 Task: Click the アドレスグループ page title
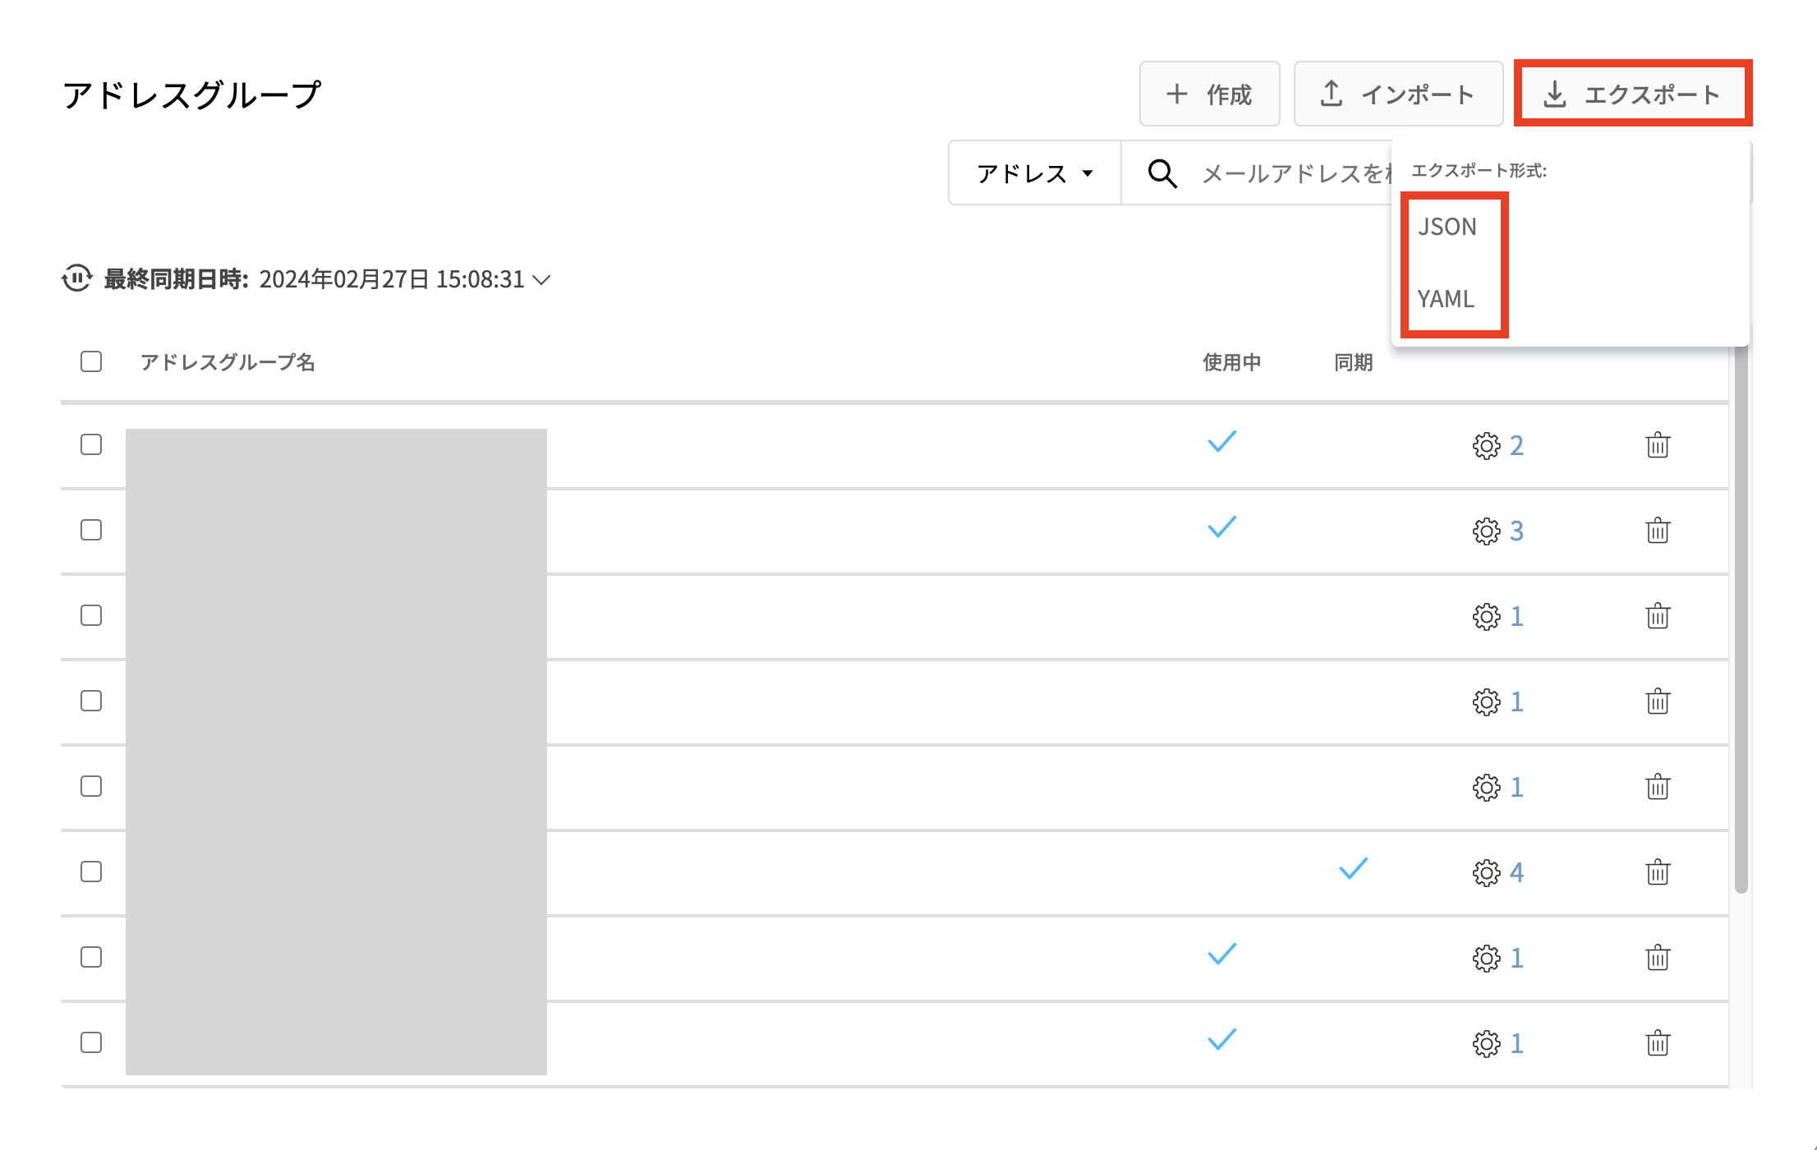pos(191,94)
